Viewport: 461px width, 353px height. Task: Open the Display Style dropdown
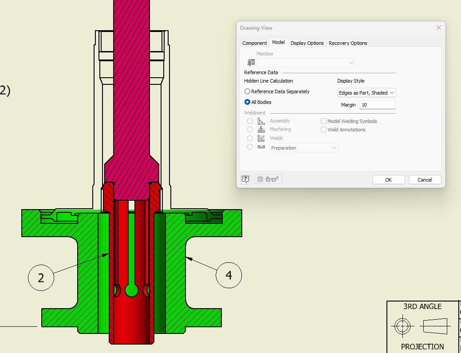coord(366,93)
